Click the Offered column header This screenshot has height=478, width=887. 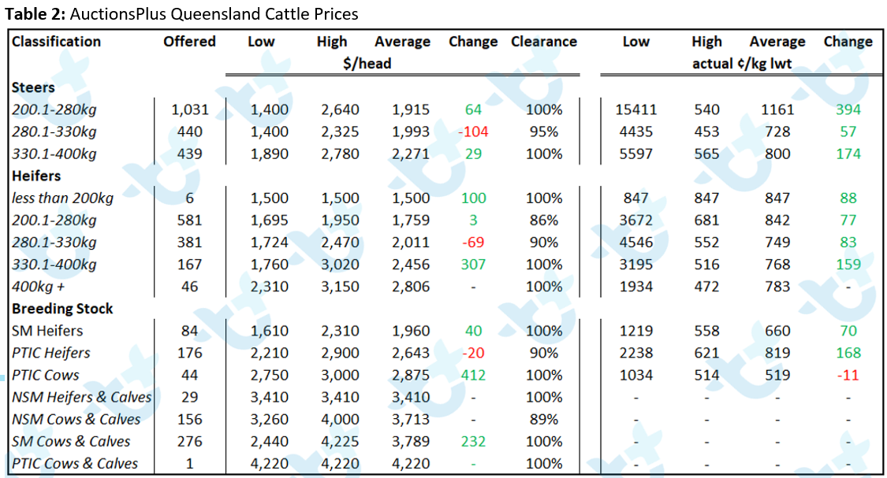[x=189, y=42]
